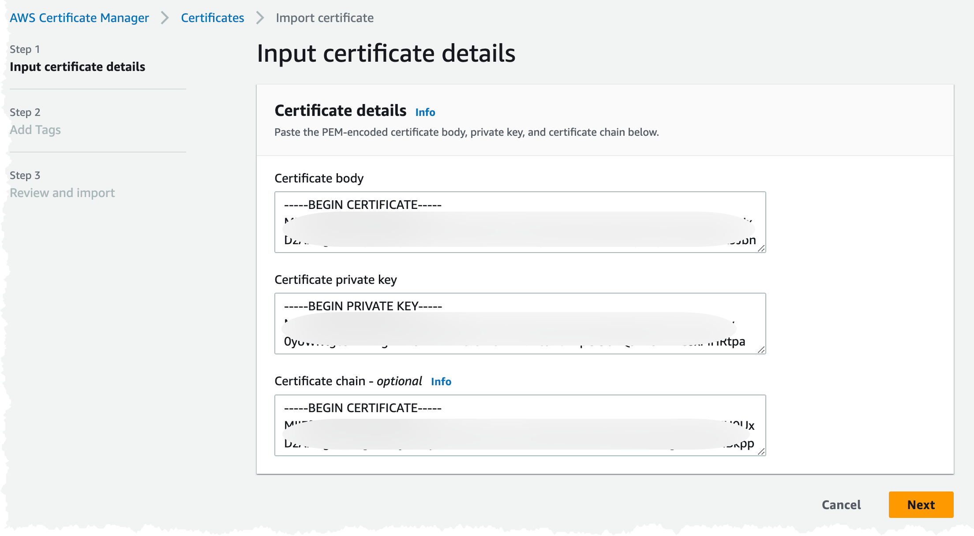
Task: Go to the Certificates breadcrumb link
Action: click(212, 18)
